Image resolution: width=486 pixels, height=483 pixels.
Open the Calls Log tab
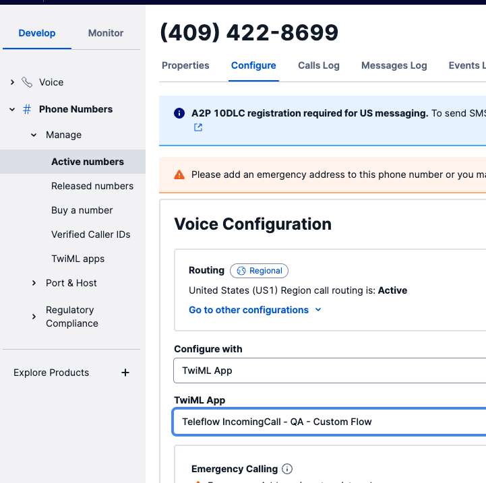tap(319, 66)
